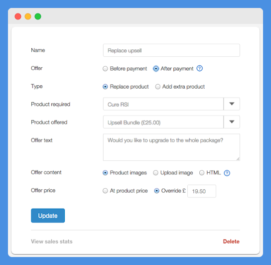Choose the At product price option
This screenshot has width=271, height=265.
click(x=105, y=191)
